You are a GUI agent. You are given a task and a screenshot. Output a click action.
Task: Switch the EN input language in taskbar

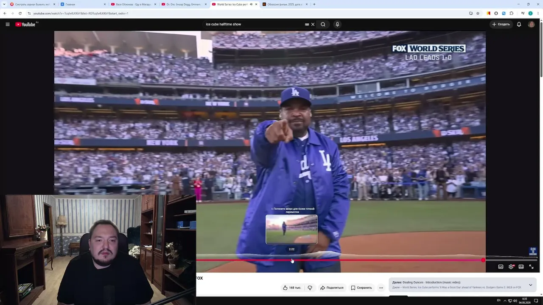[498, 300]
